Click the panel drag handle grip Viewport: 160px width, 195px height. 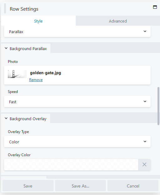[5, 8]
